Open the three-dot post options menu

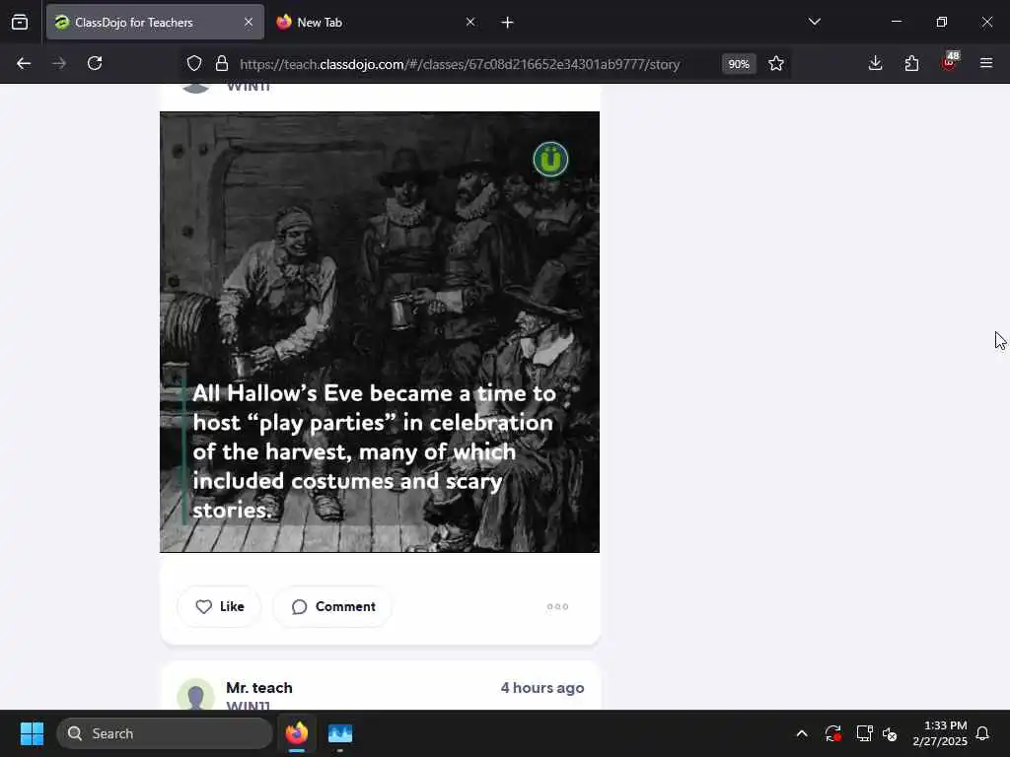(557, 606)
